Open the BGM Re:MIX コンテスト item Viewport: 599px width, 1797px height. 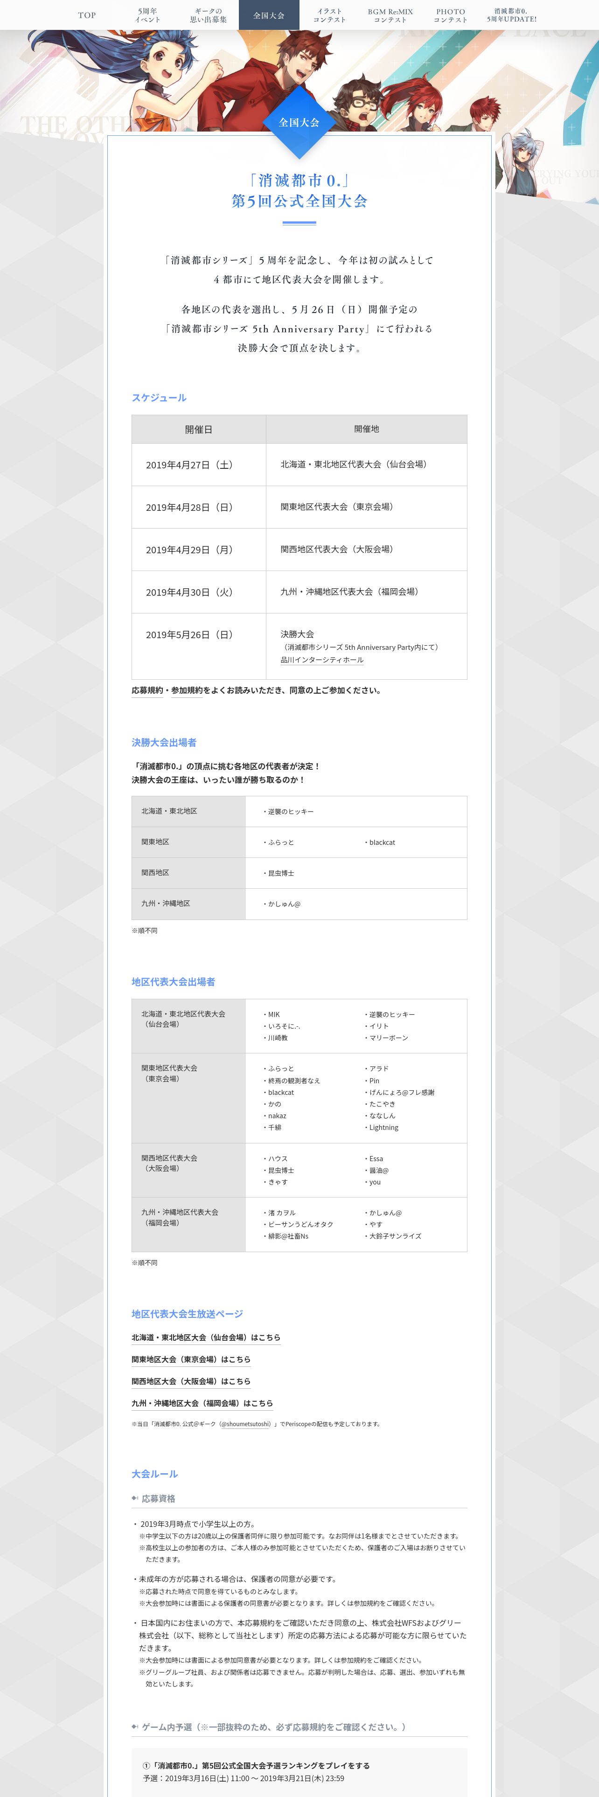pos(390,15)
